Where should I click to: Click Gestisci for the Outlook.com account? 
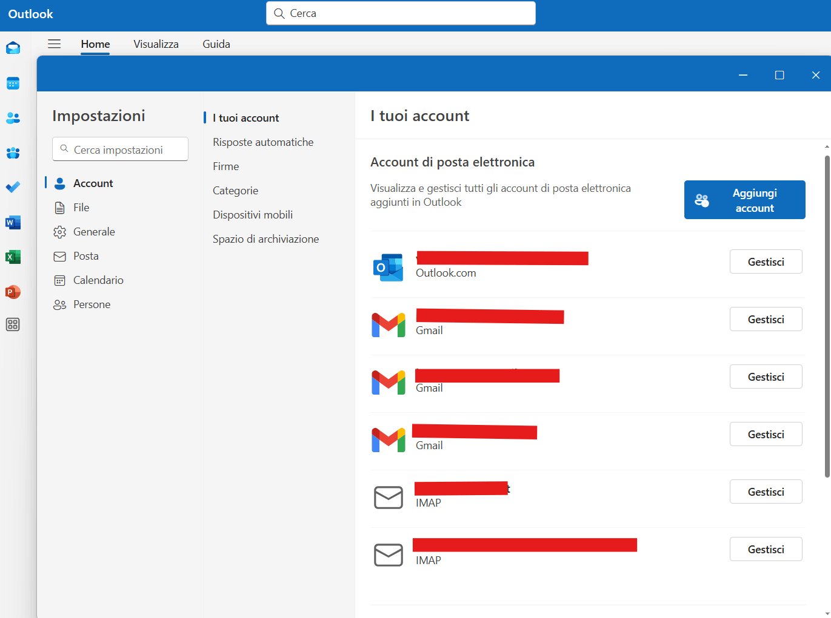(766, 261)
